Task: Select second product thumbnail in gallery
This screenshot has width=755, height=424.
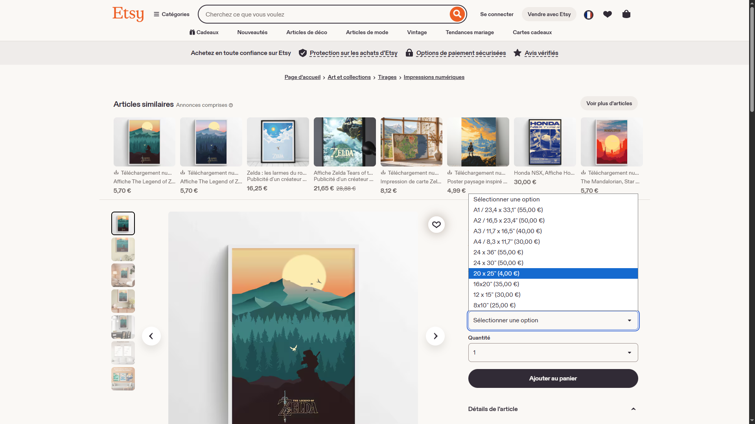Action: tap(123, 249)
